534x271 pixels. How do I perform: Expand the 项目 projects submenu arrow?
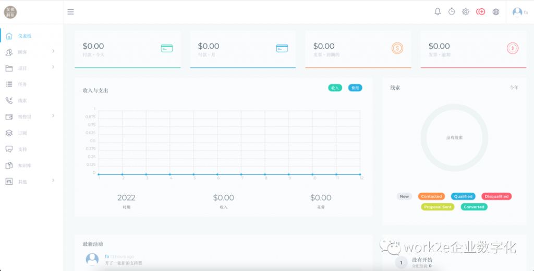53,67
